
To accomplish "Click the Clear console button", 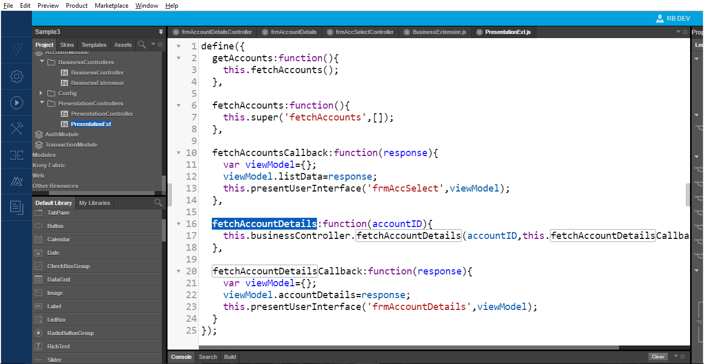I will coord(658,356).
